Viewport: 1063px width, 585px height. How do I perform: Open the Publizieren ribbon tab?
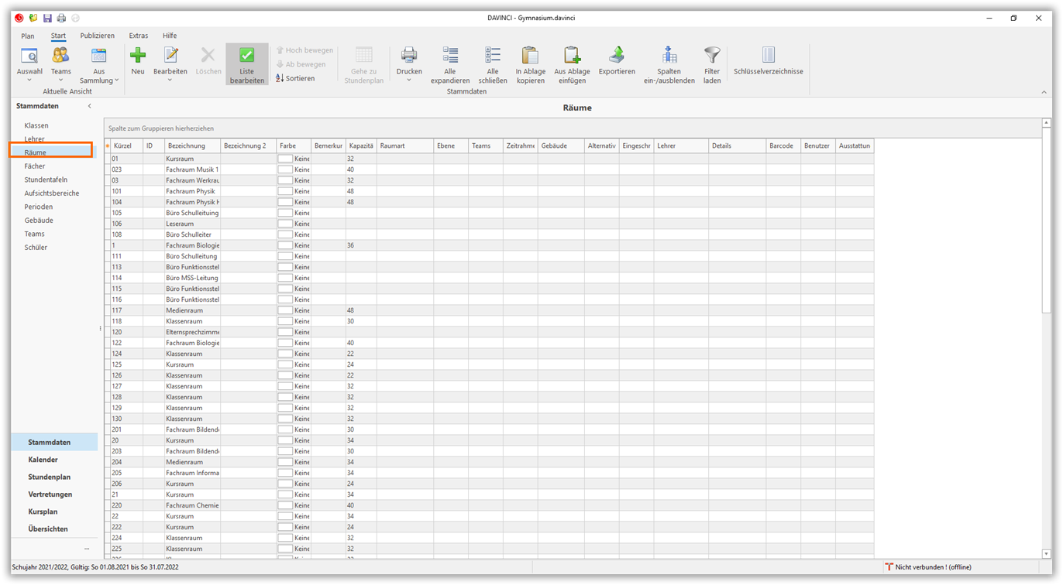click(97, 36)
